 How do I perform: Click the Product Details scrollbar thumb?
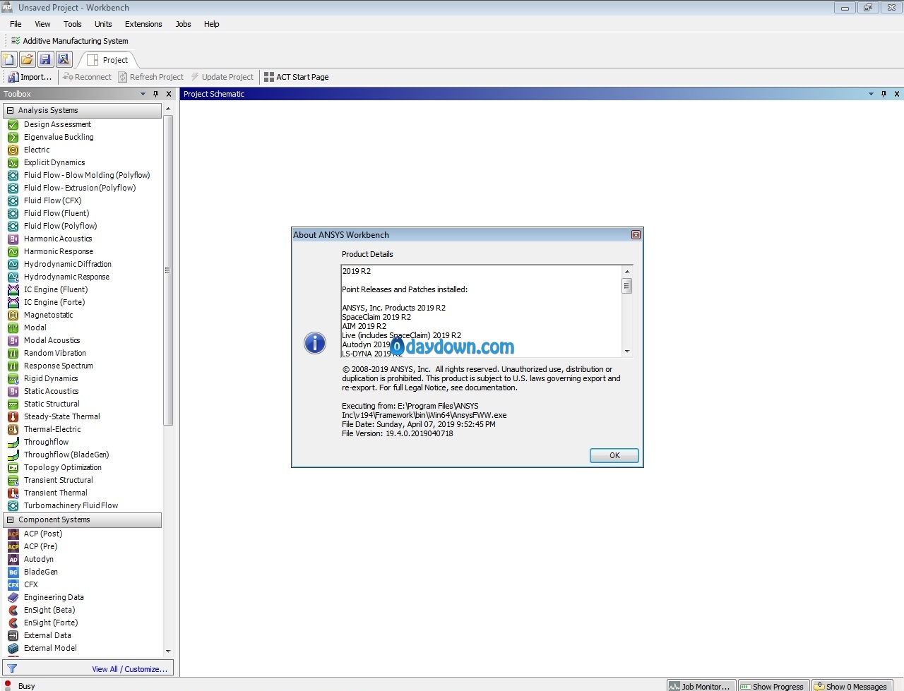[626, 286]
